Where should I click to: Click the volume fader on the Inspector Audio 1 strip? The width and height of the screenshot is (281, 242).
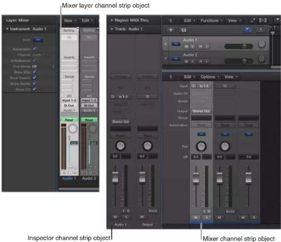coord(115,177)
